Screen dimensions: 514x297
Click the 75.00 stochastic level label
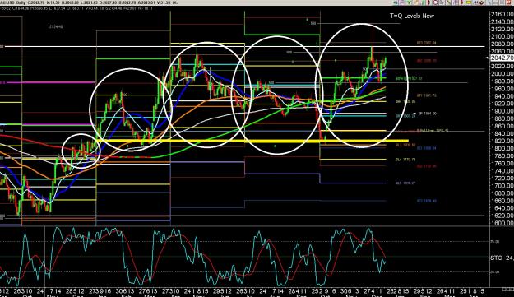click(495, 242)
